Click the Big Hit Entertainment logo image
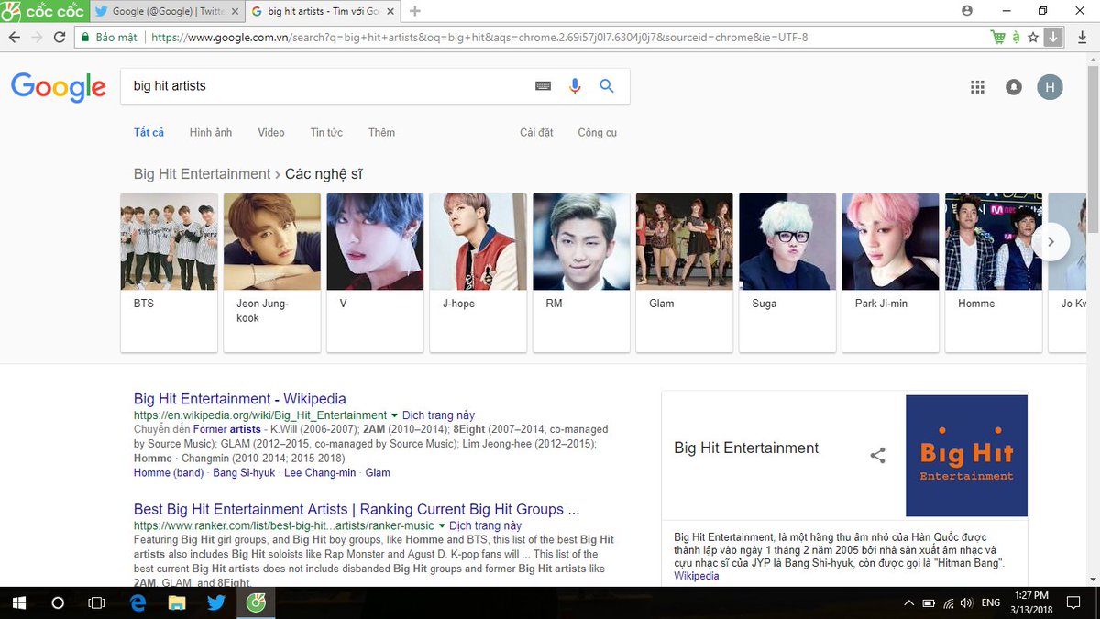The image size is (1100, 619). click(x=966, y=456)
